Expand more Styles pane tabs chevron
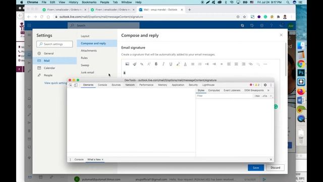Viewport: 323px width, 182px height. point(268,90)
